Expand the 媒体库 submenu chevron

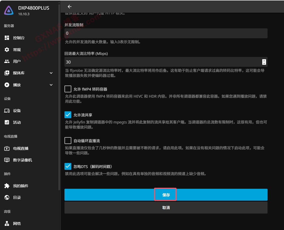coord(51,73)
